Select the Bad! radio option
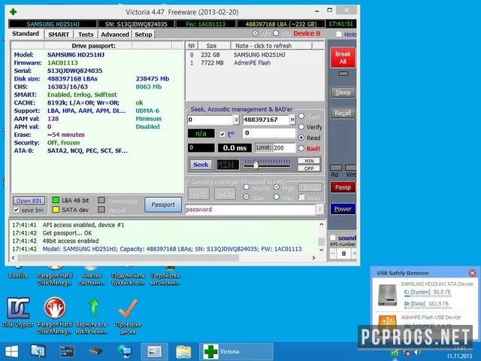481x361 pixels. pyautogui.click(x=301, y=148)
